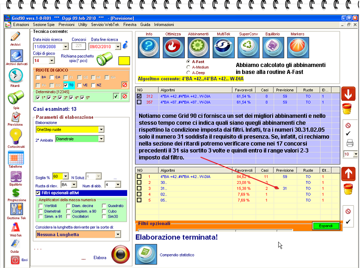
Task: Enable the Quadrato amplifier checkbox
Action: 104,206
